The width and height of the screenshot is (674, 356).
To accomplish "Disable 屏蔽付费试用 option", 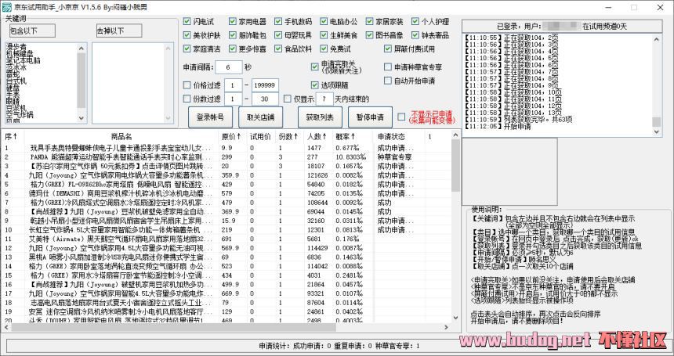I will click(388, 49).
